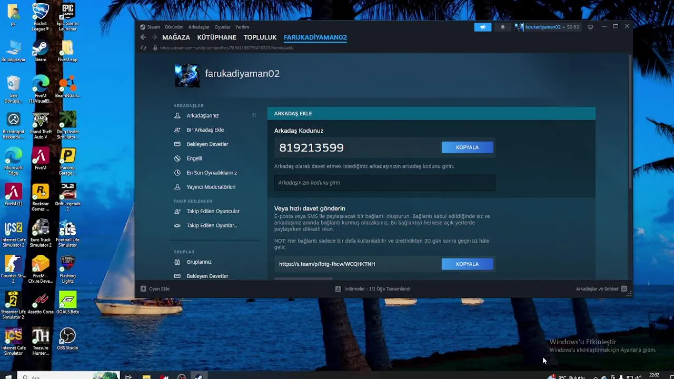The image size is (674, 379).
Task: Click the farukadiyaman02 profile avatar
Action: (187, 75)
